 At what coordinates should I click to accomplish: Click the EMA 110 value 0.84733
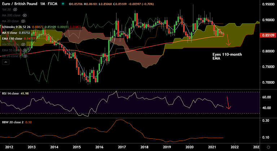(x=30, y=39)
